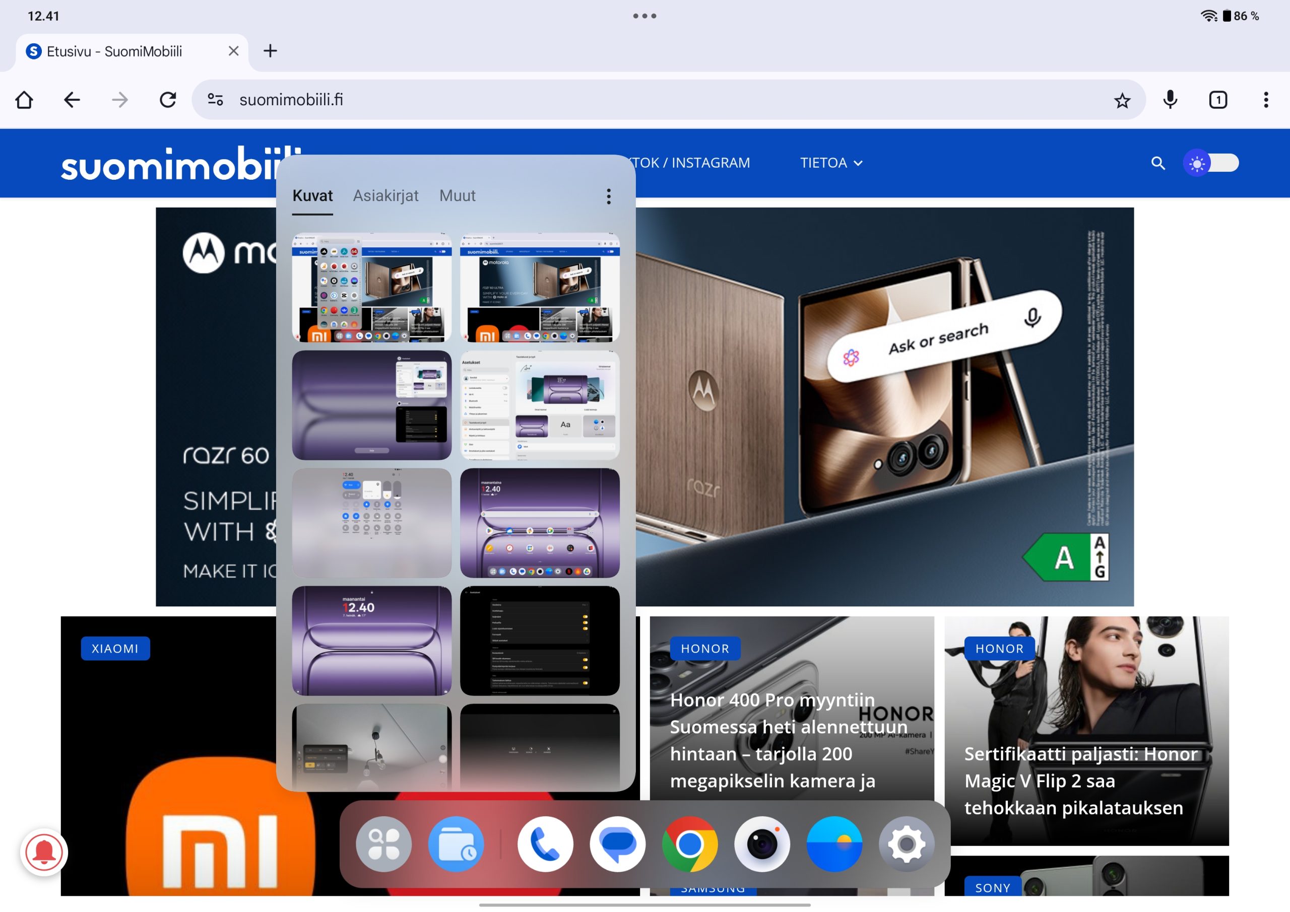Open lock screen 12.40 screenshot thumbnail
This screenshot has height=912, width=1290.
pyautogui.click(x=372, y=641)
